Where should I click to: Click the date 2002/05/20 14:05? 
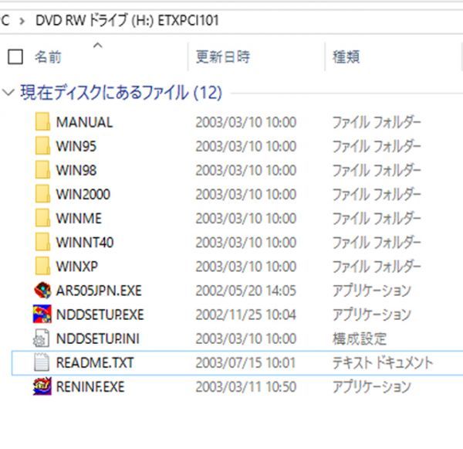pos(245,291)
